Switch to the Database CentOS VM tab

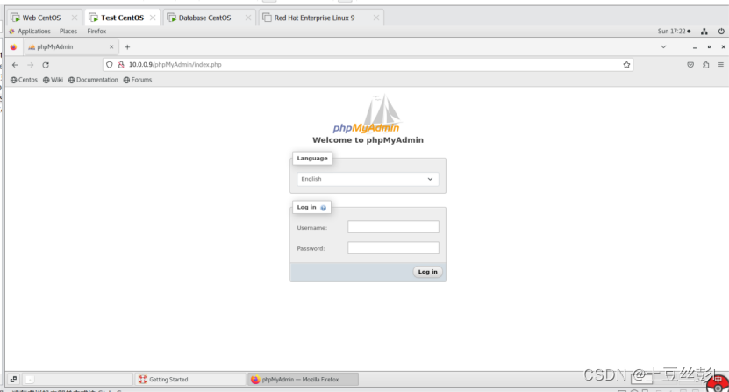(204, 18)
